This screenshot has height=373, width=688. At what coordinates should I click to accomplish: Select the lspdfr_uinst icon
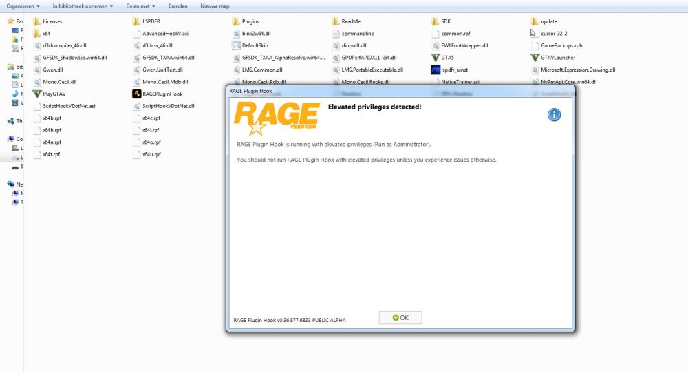[436, 70]
